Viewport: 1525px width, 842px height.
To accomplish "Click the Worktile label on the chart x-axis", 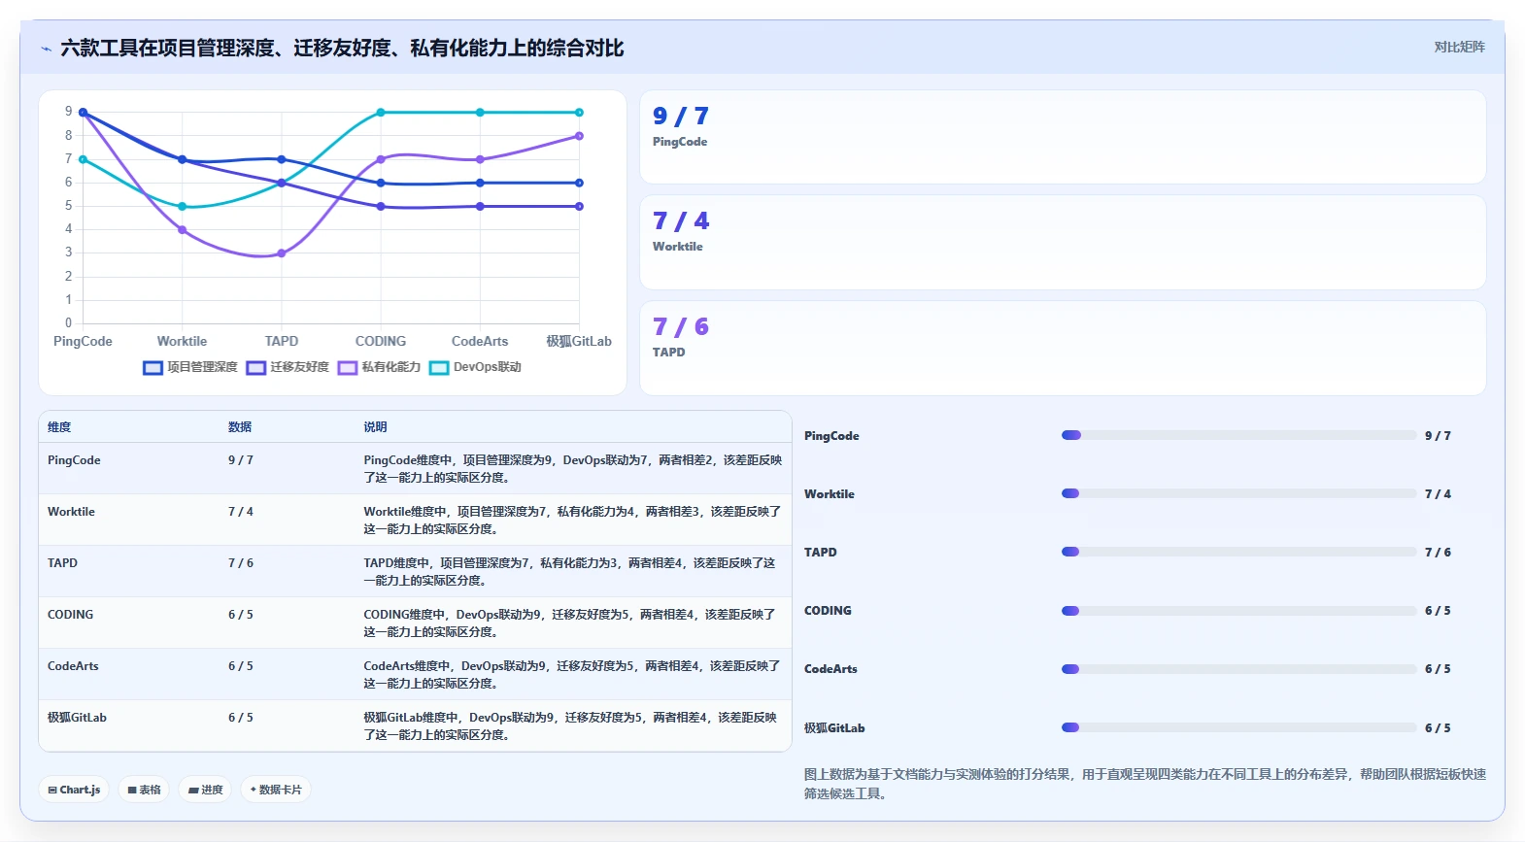I will pyautogui.click(x=182, y=341).
